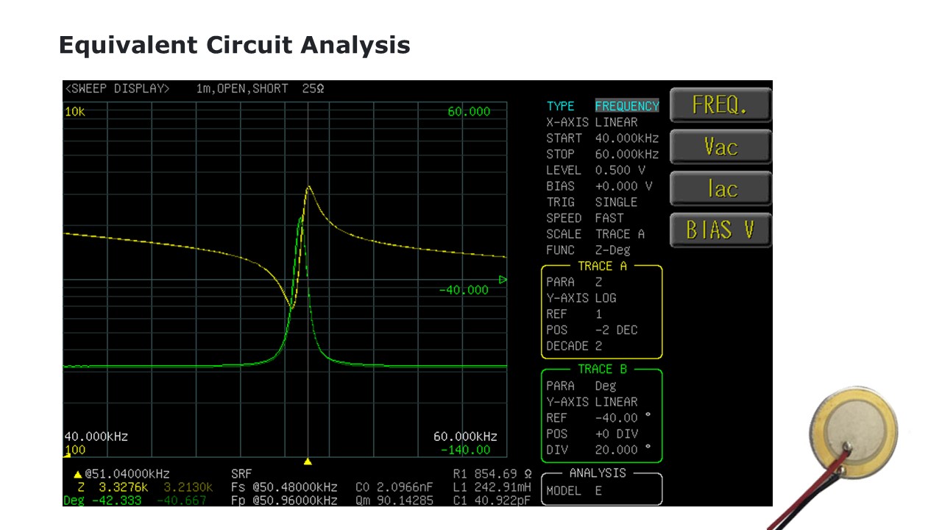The height and width of the screenshot is (530, 942).
Task: Open the BIAS V softkey
Action: point(720,230)
